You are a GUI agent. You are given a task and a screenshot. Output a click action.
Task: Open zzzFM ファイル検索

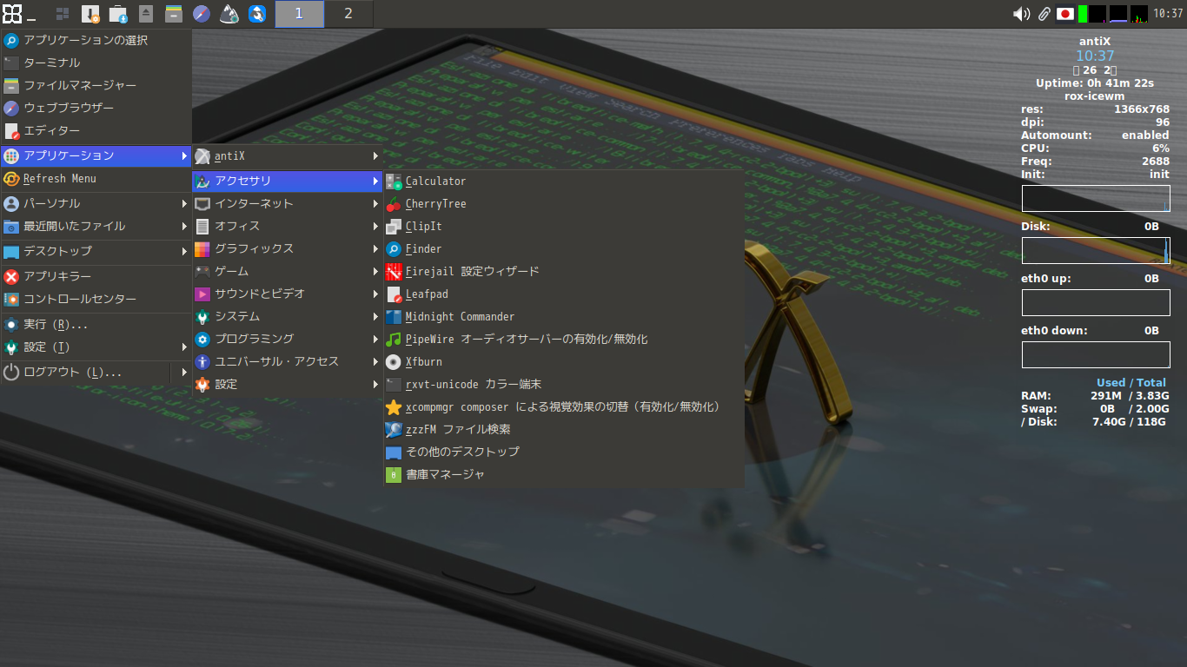pos(564,430)
